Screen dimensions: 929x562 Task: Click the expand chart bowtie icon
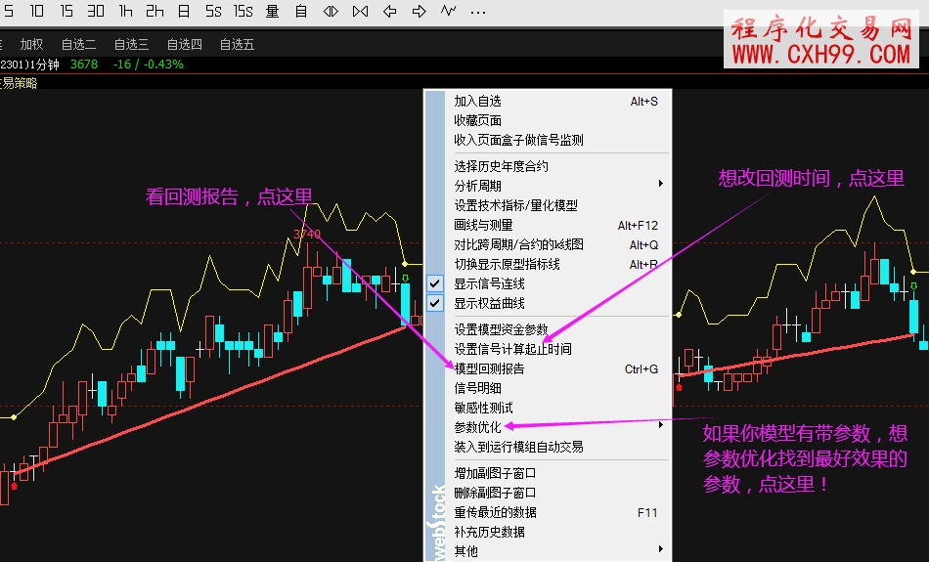pyautogui.click(x=360, y=11)
